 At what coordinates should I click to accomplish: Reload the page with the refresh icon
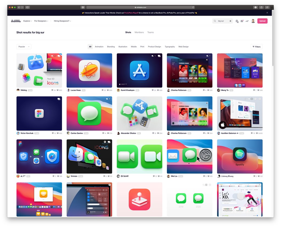tap(193, 7)
